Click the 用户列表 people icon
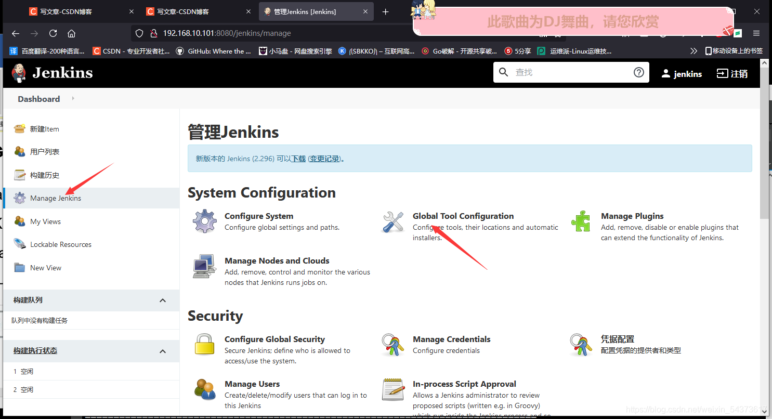 coord(20,152)
